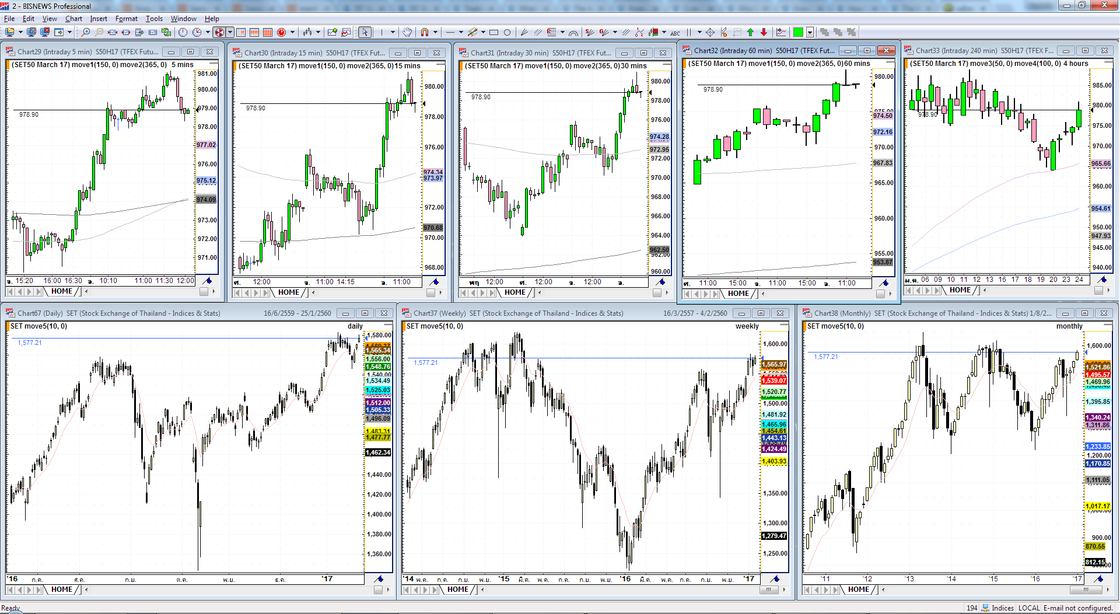Open the color swatch dropdown arrow

click(810, 32)
